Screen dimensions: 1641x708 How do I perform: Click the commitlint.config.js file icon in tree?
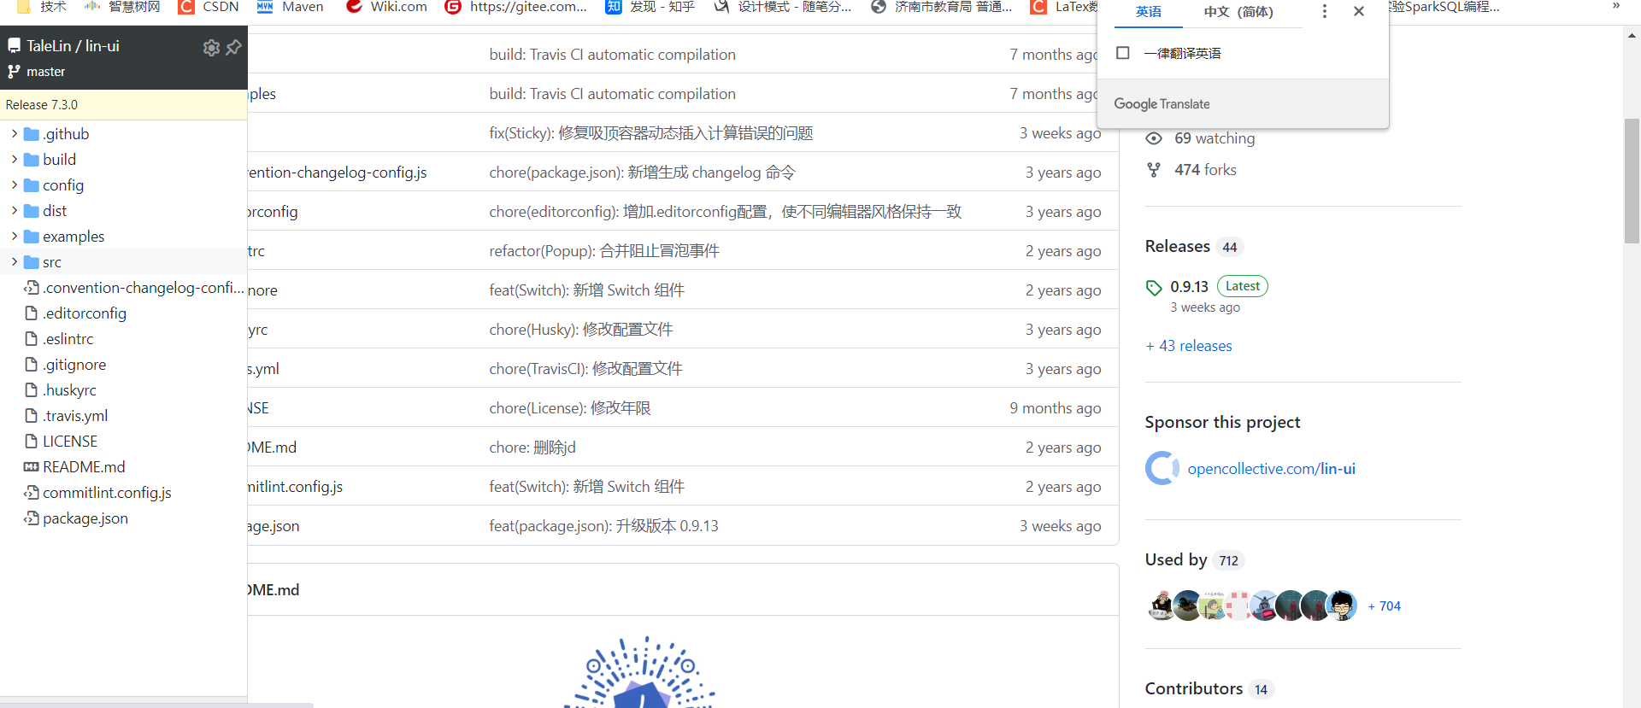click(x=32, y=493)
